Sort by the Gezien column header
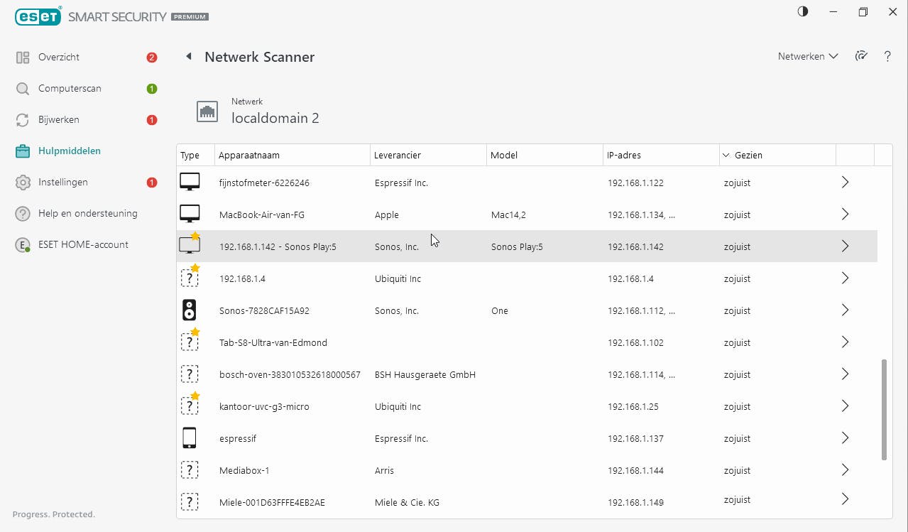908x532 pixels. 748,155
